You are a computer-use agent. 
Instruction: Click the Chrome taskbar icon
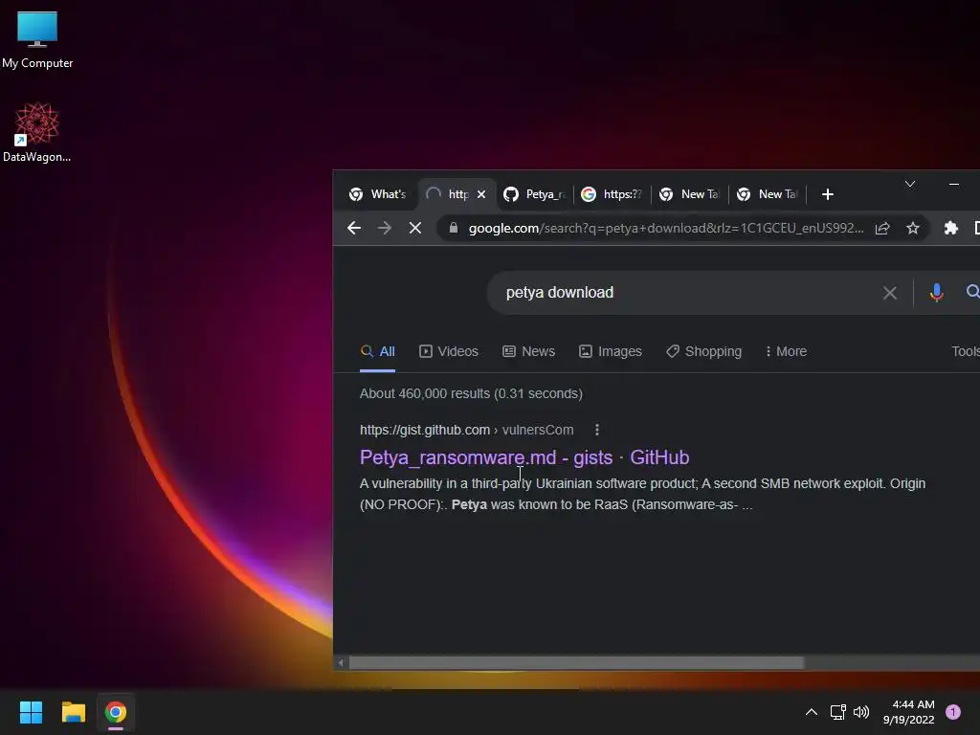(116, 712)
